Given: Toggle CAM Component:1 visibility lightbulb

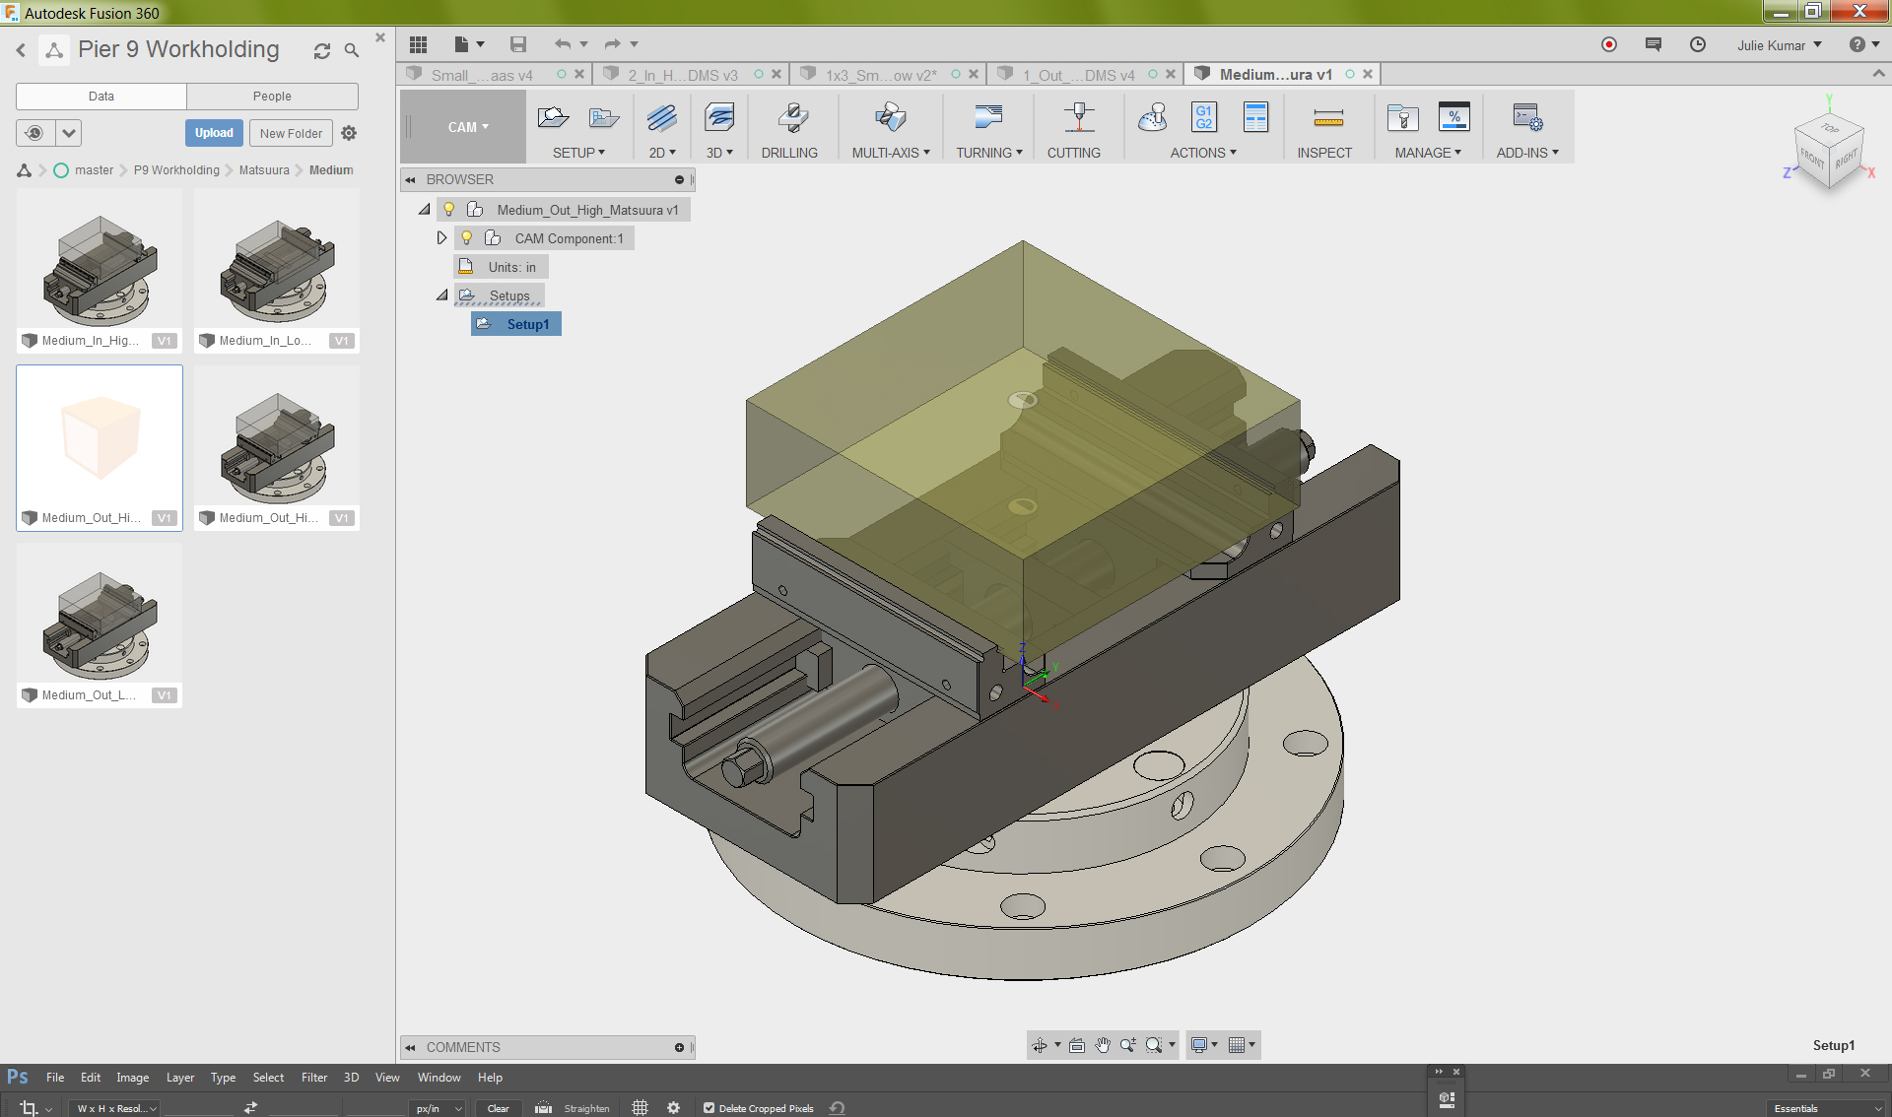Looking at the screenshot, I should tap(466, 237).
